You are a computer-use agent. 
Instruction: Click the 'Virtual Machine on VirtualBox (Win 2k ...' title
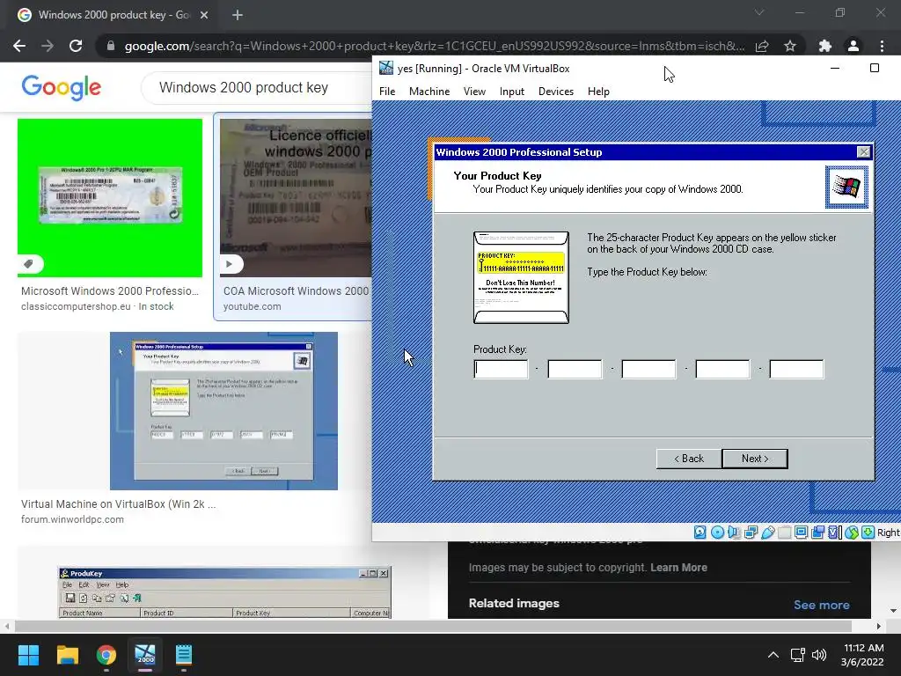119,504
